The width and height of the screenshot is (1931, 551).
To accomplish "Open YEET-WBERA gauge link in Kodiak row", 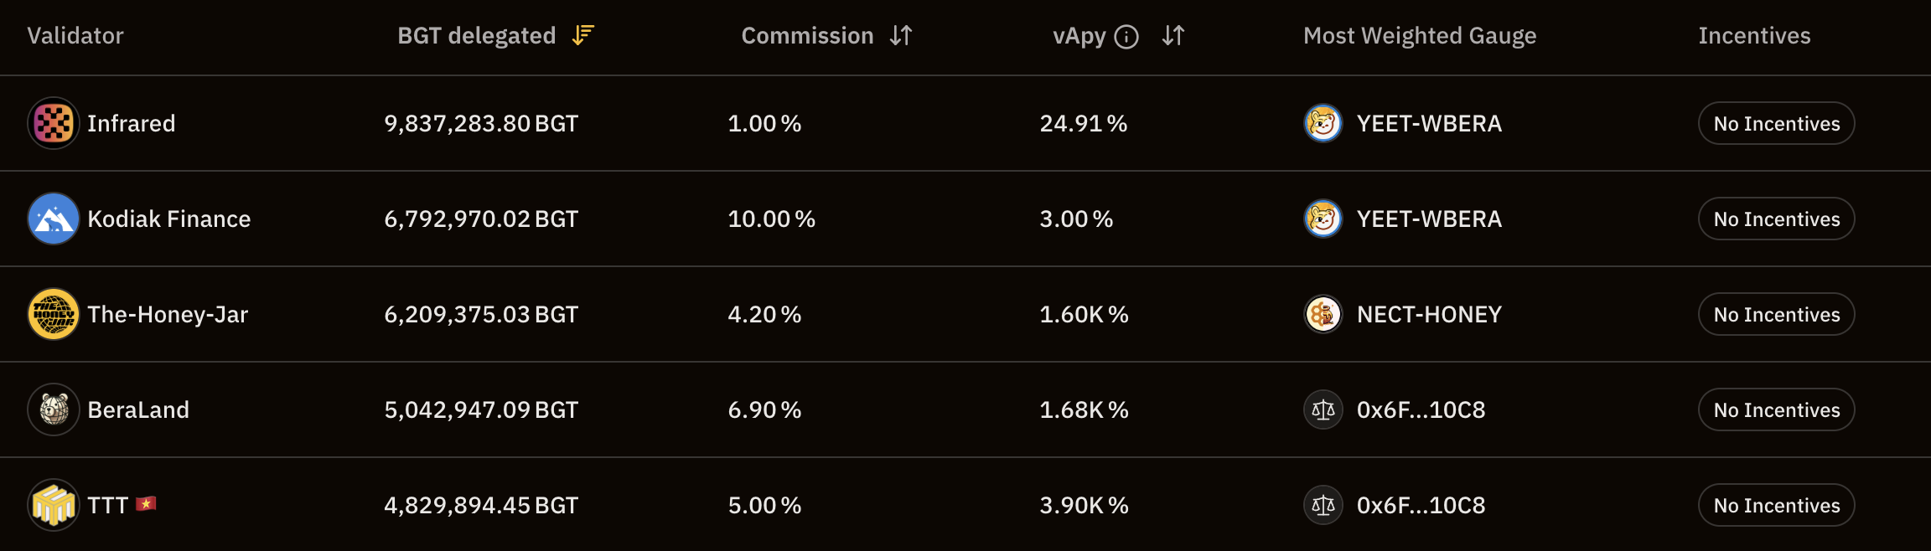I will pyautogui.click(x=1429, y=219).
